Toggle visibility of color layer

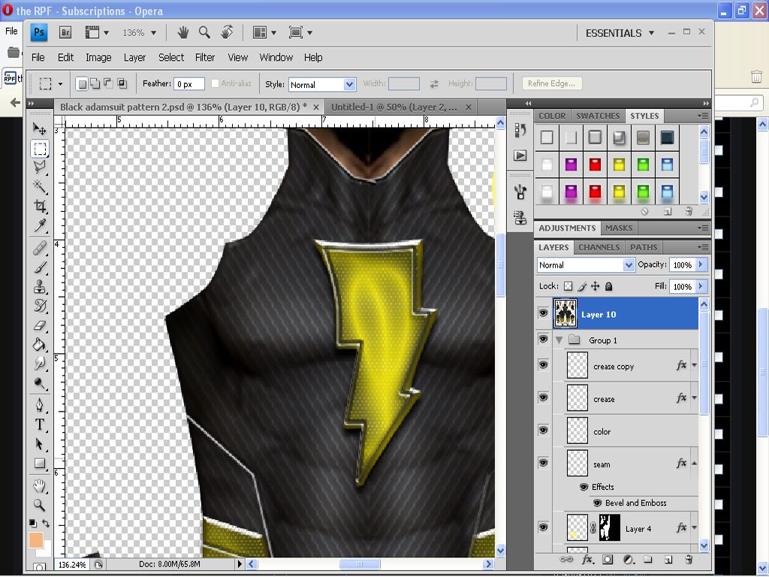(x=543, y=430)
